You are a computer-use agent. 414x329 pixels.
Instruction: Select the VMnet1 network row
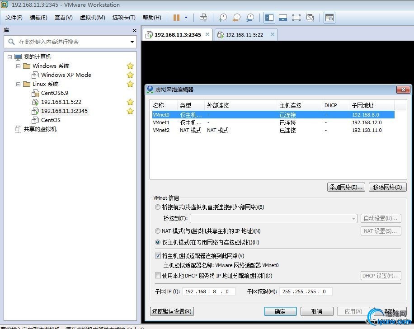[273, 122]
